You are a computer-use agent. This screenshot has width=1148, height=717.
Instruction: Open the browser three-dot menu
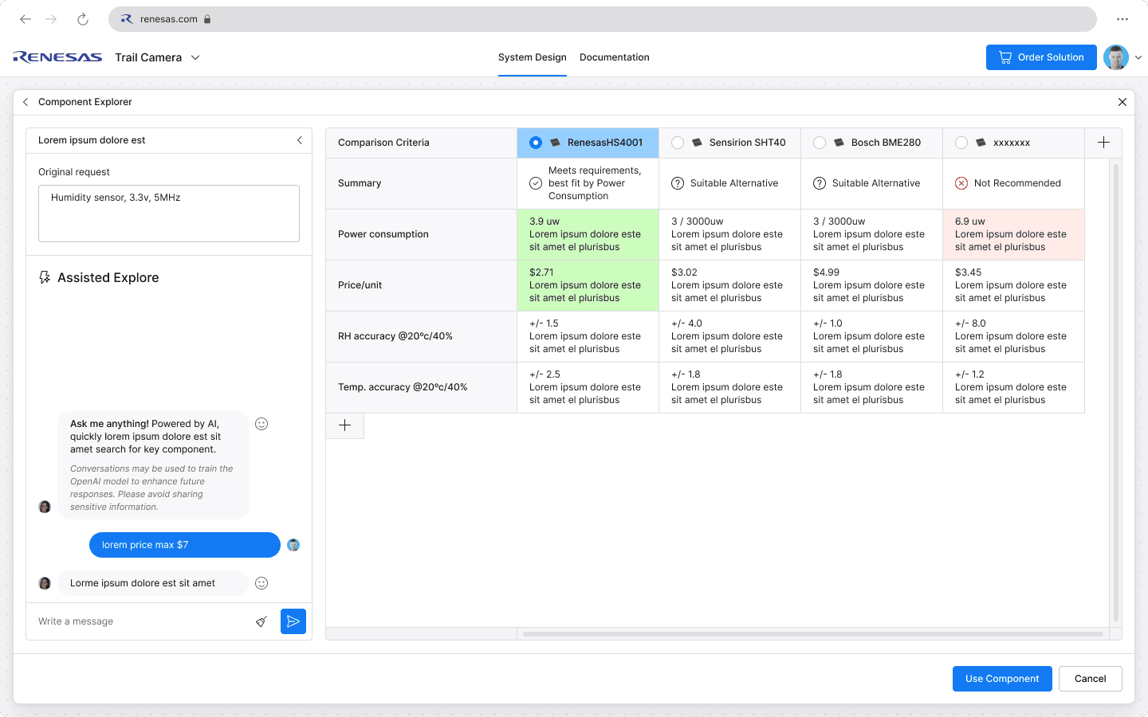pyautogui.click(x=1122, y=19)
